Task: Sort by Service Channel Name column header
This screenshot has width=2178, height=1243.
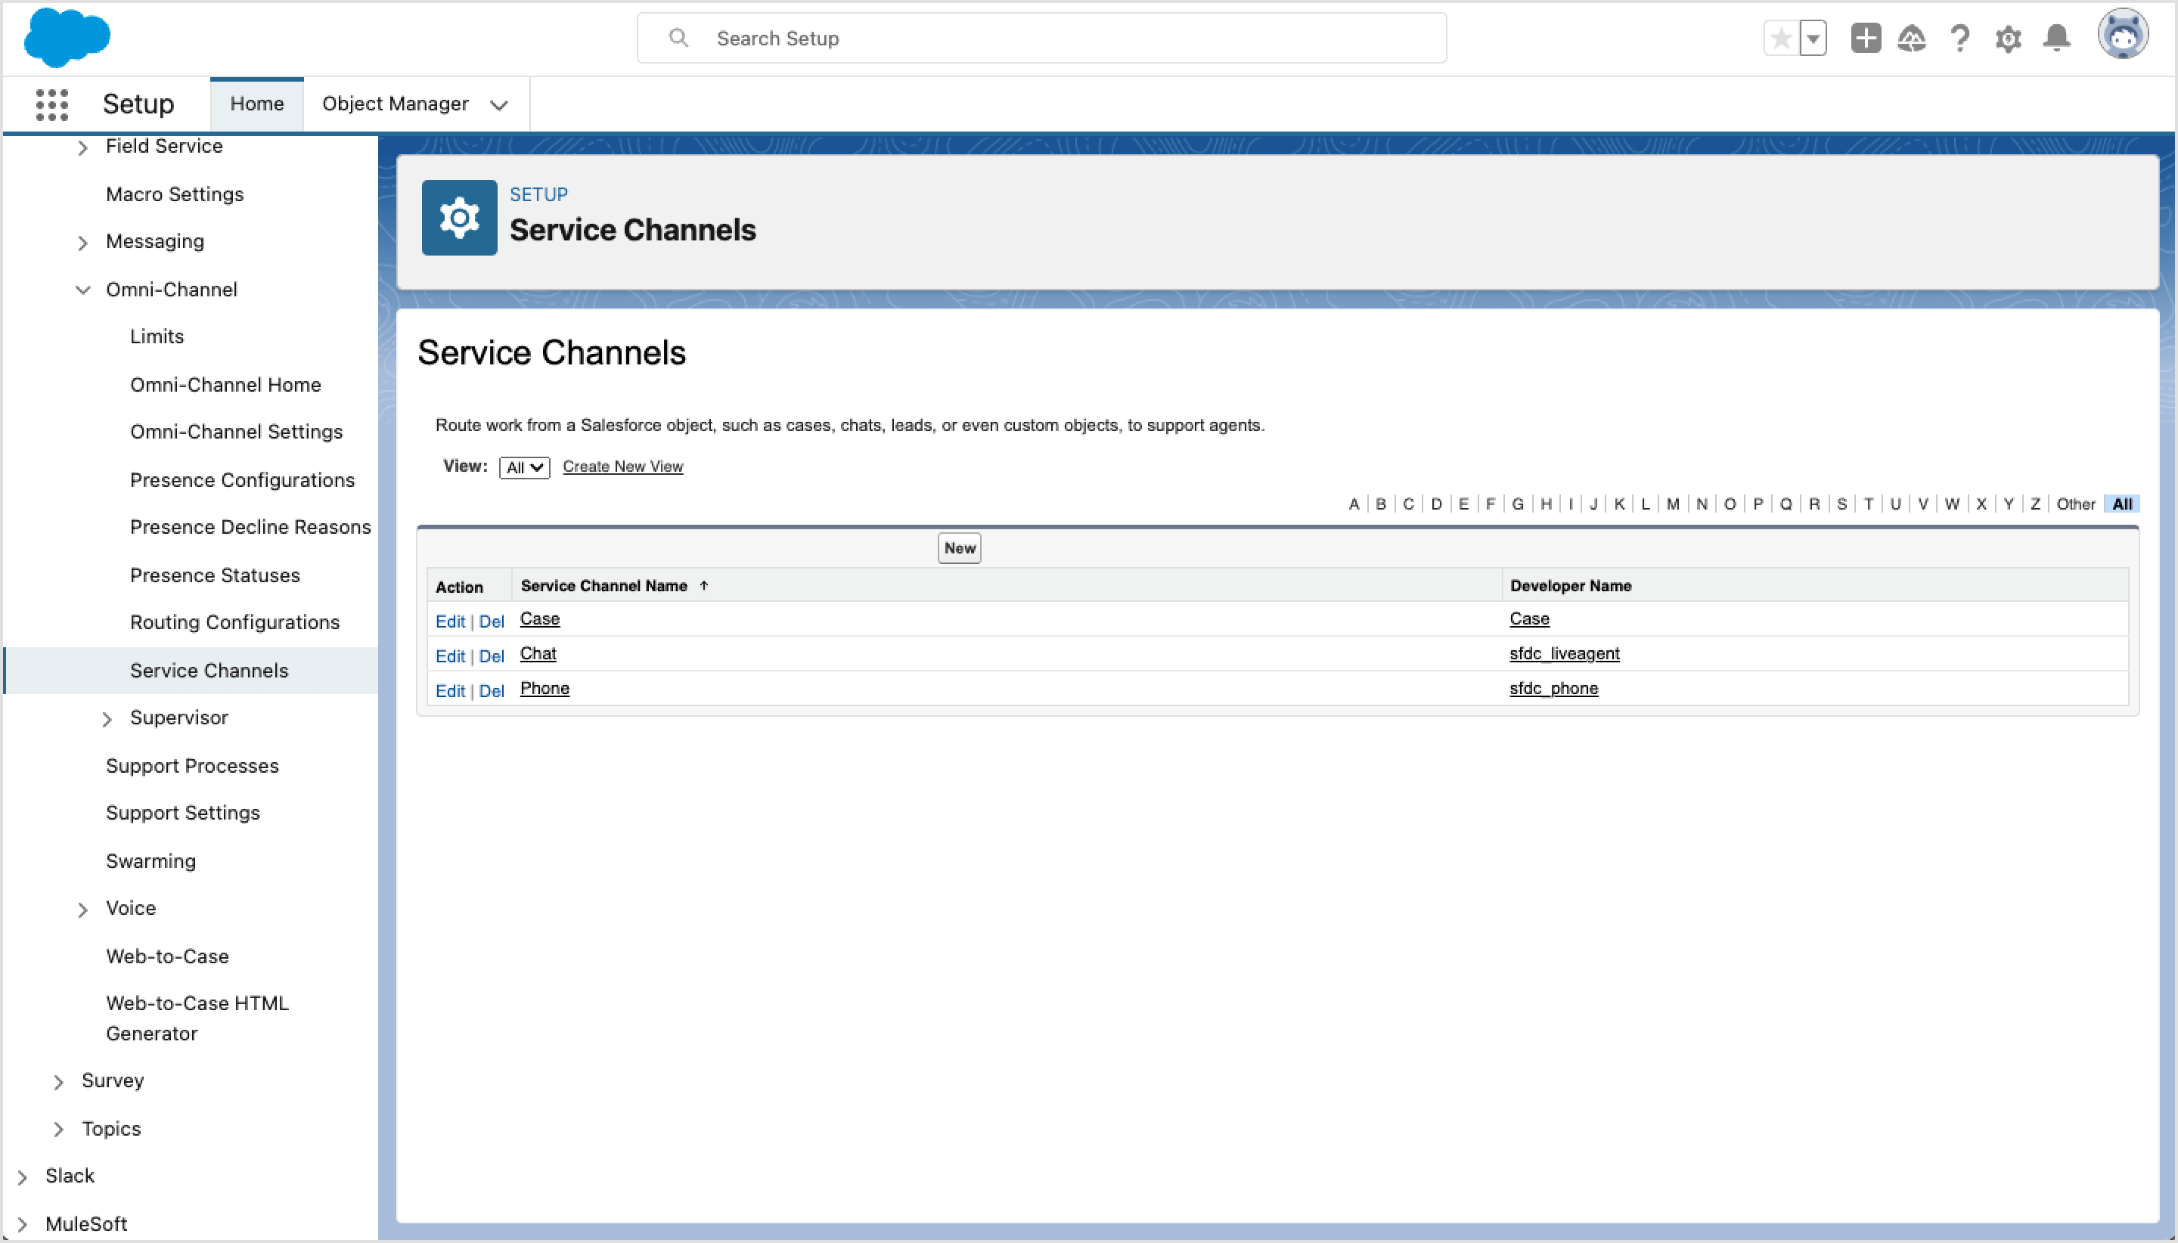Action: (603, 586)
